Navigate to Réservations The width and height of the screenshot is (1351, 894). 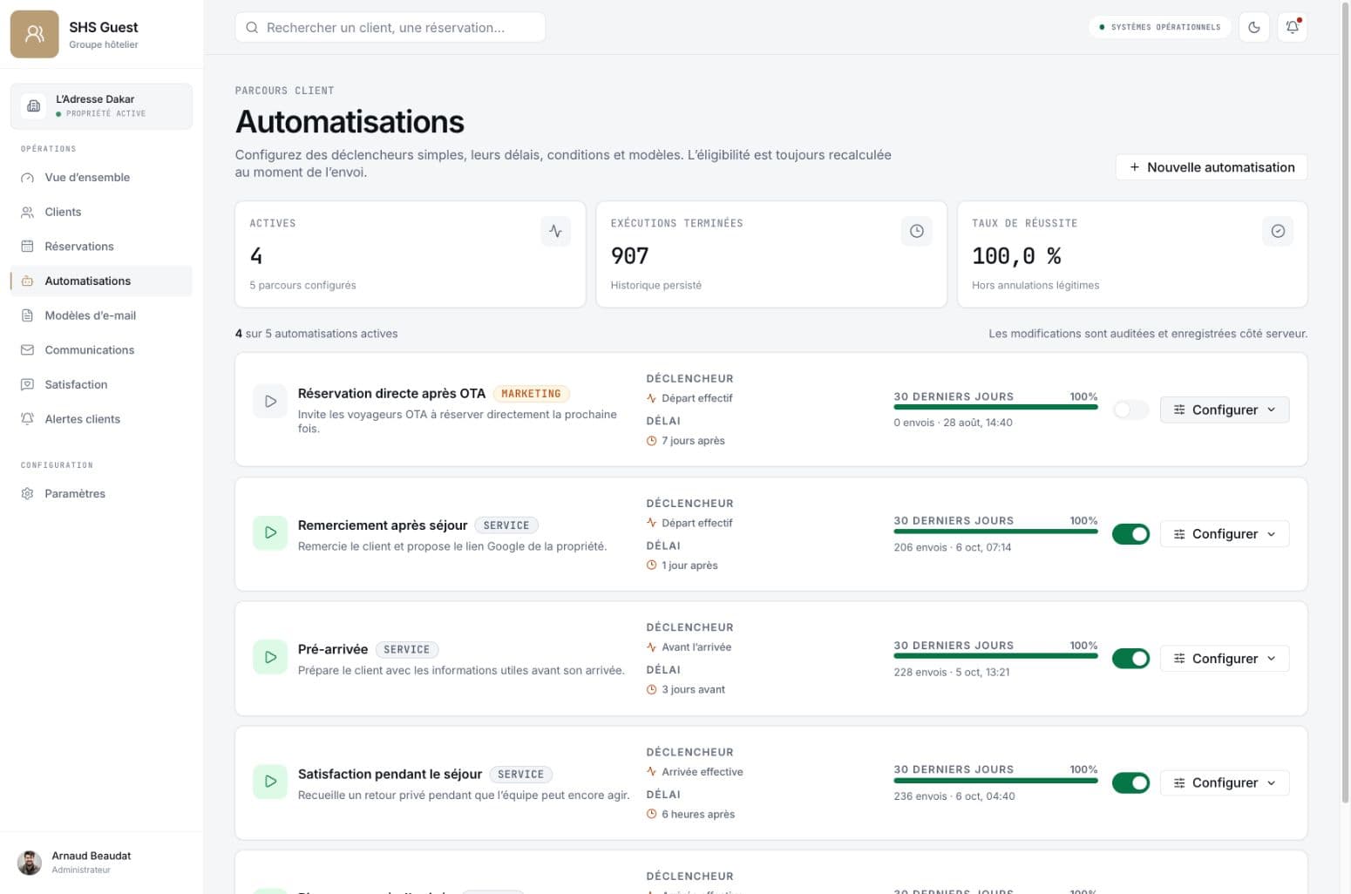tap(101, 247)
